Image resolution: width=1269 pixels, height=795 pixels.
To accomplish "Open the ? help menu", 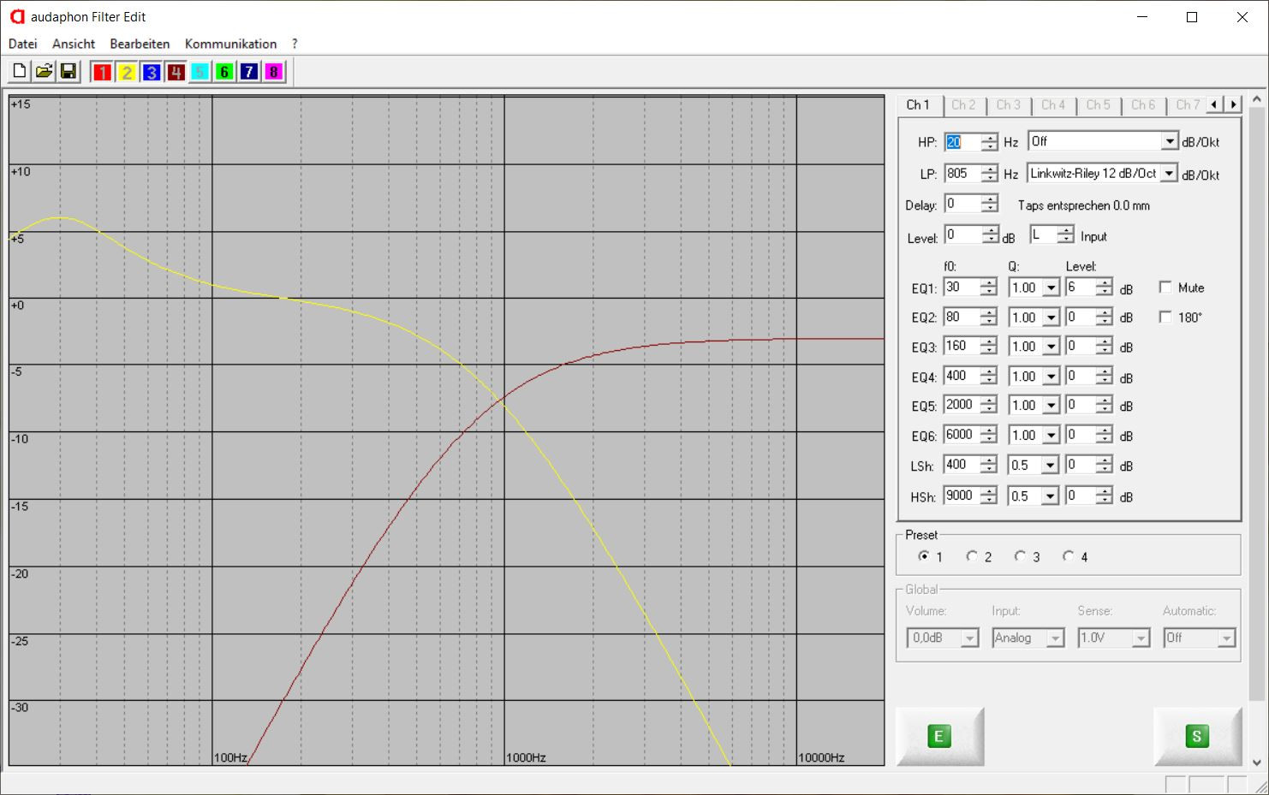I will click(295, 44).
